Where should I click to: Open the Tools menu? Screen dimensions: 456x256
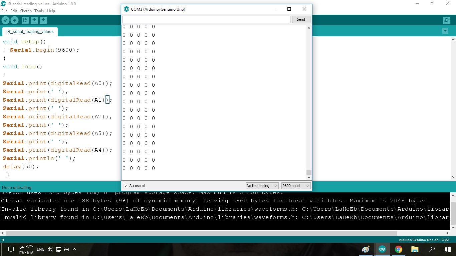[x=39, y=11]
